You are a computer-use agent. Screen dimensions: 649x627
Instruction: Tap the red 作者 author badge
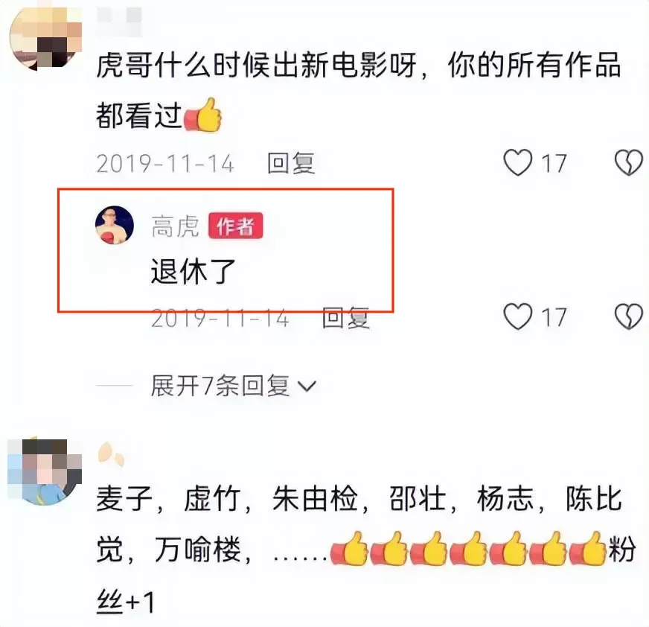coord(235,226)
